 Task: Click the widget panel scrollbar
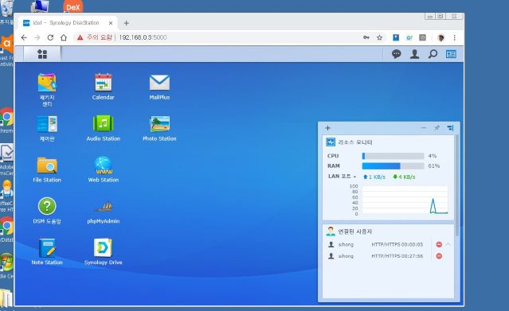(x=457, y=185)
